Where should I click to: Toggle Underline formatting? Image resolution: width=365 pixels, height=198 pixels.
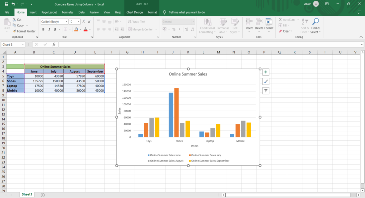(x=55, y=29)
